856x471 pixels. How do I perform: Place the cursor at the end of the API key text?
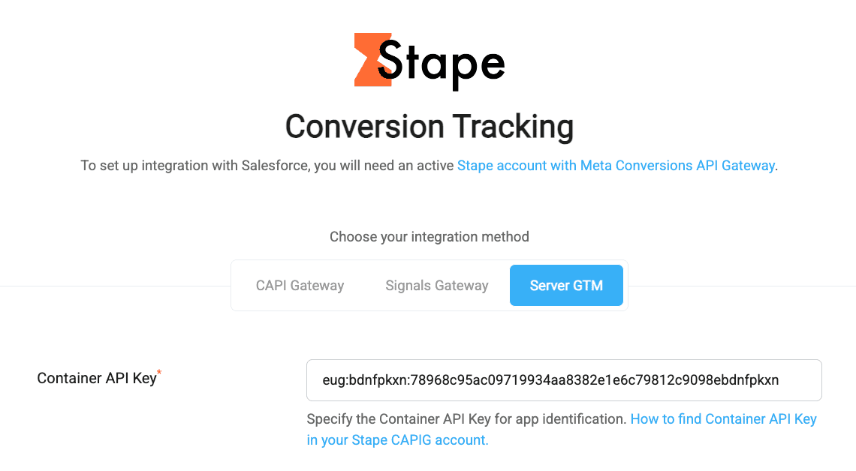pos(779,380)
